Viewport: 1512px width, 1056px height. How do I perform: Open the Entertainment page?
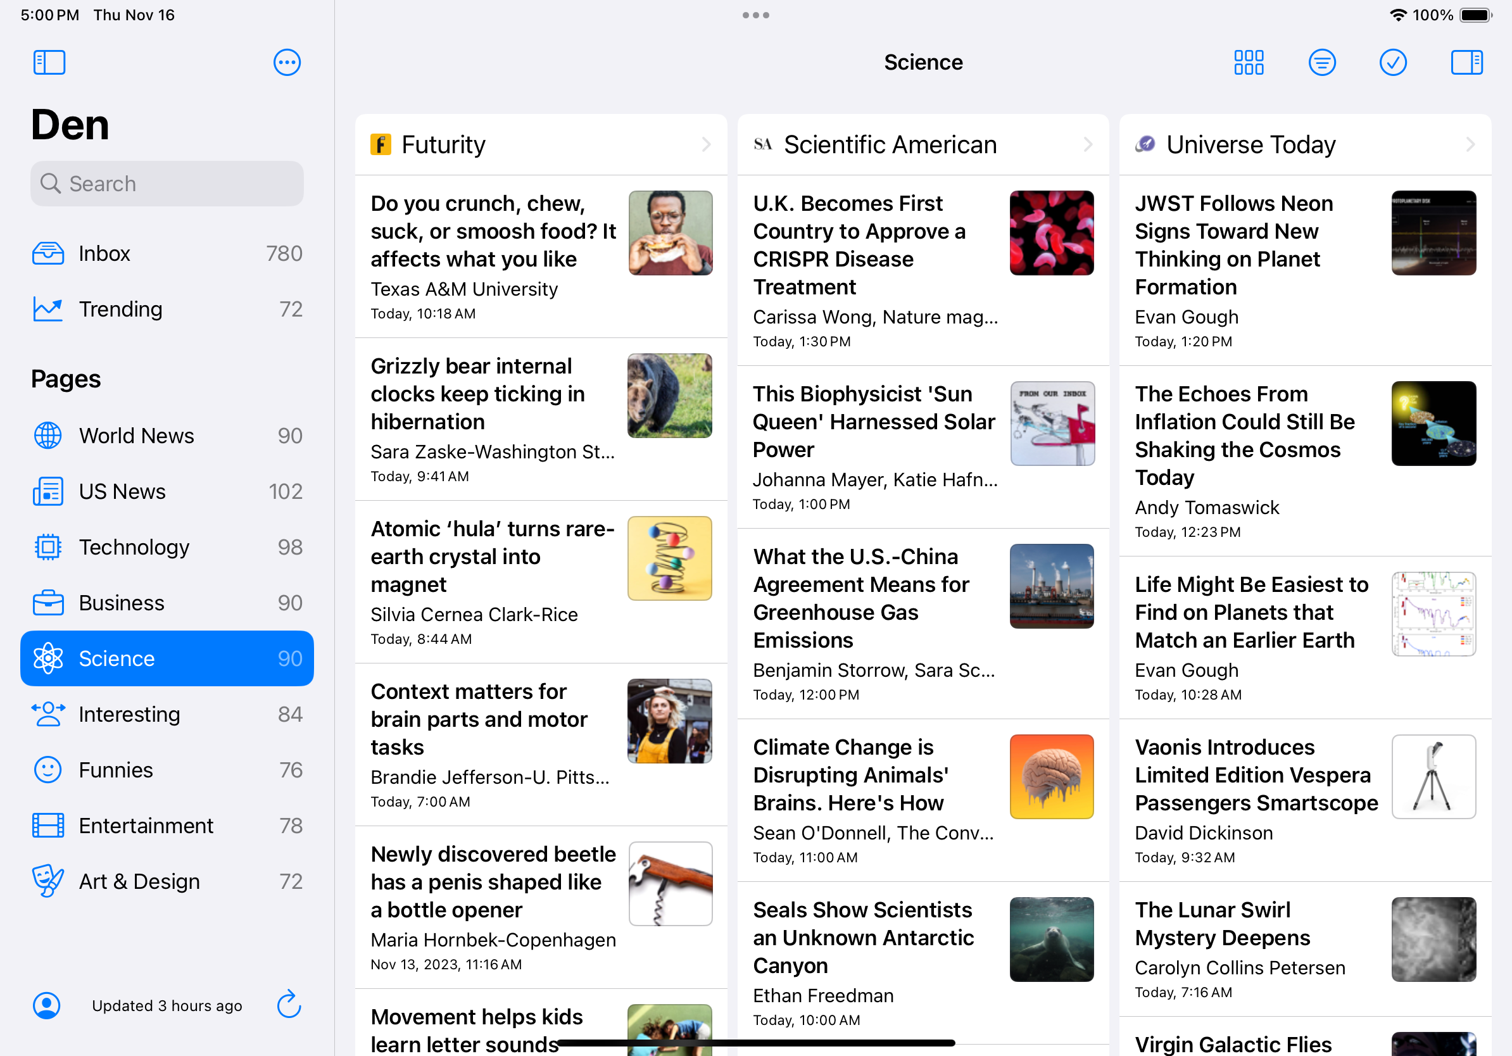167,825
